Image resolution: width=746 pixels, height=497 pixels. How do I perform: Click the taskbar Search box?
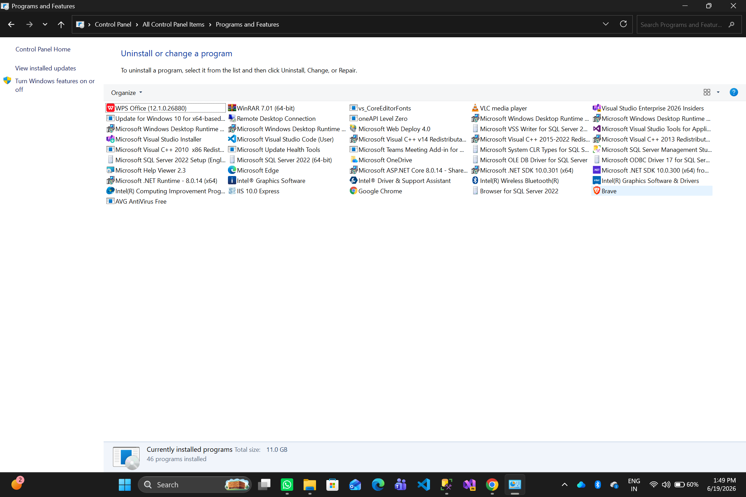(x=195, y=485)
